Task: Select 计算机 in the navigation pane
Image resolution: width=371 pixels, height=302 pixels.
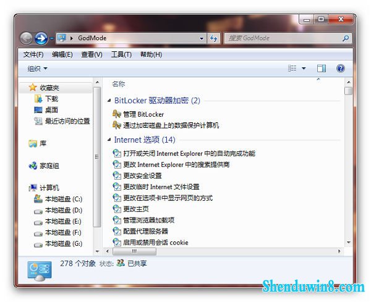Action: click(49, 188)
